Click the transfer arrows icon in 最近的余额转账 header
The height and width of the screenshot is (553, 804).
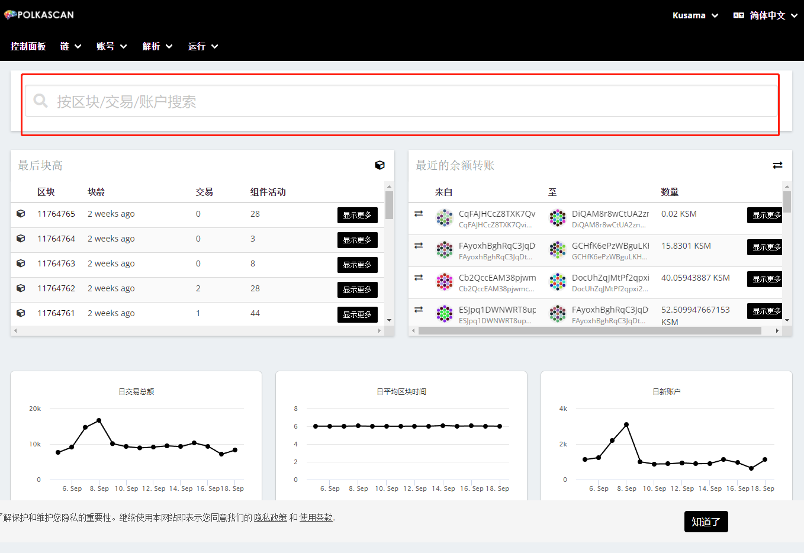tap(777, 165)
